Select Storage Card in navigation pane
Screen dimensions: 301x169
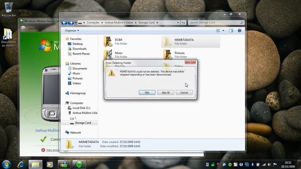click(83, 123)
